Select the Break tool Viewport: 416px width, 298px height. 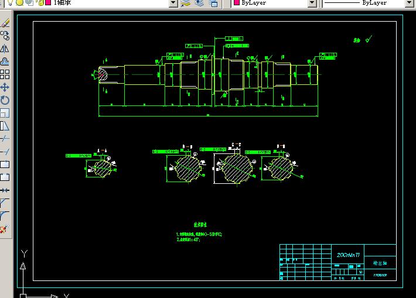pyautogui.click(x=5, y=177)
